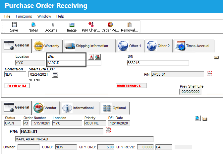Click the Order Re... toolbar icon

point(110,27)
